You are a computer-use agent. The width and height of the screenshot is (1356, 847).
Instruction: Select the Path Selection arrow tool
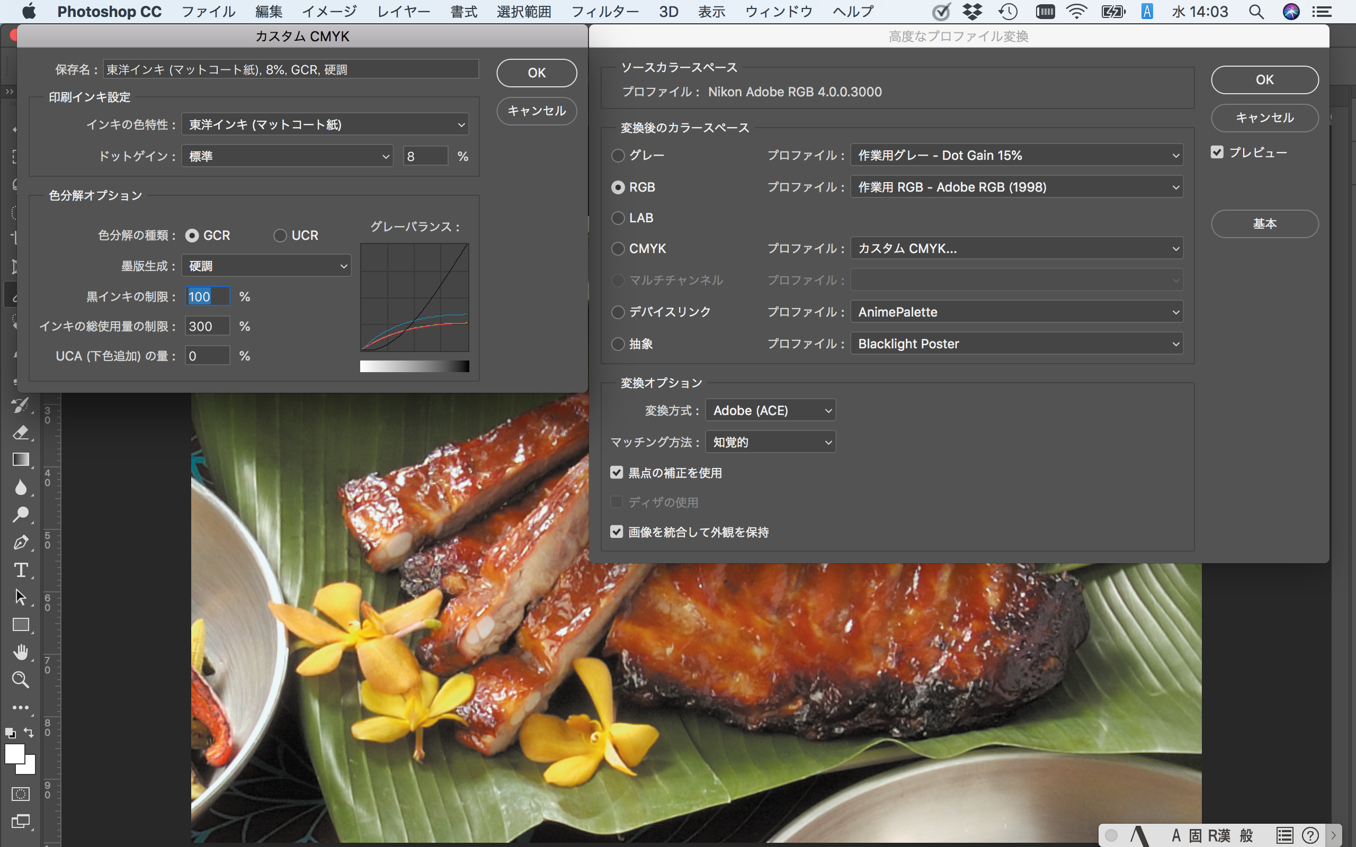click(x=21, y=597)
